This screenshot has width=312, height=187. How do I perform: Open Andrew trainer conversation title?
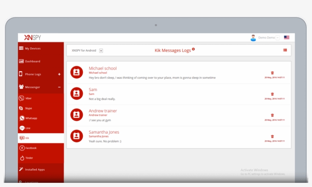[103, 111]
